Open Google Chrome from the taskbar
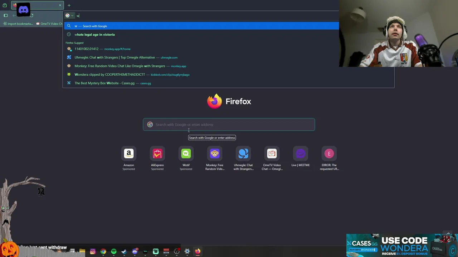458x257 pixels. pyautogui.click(x=103, y=251)
